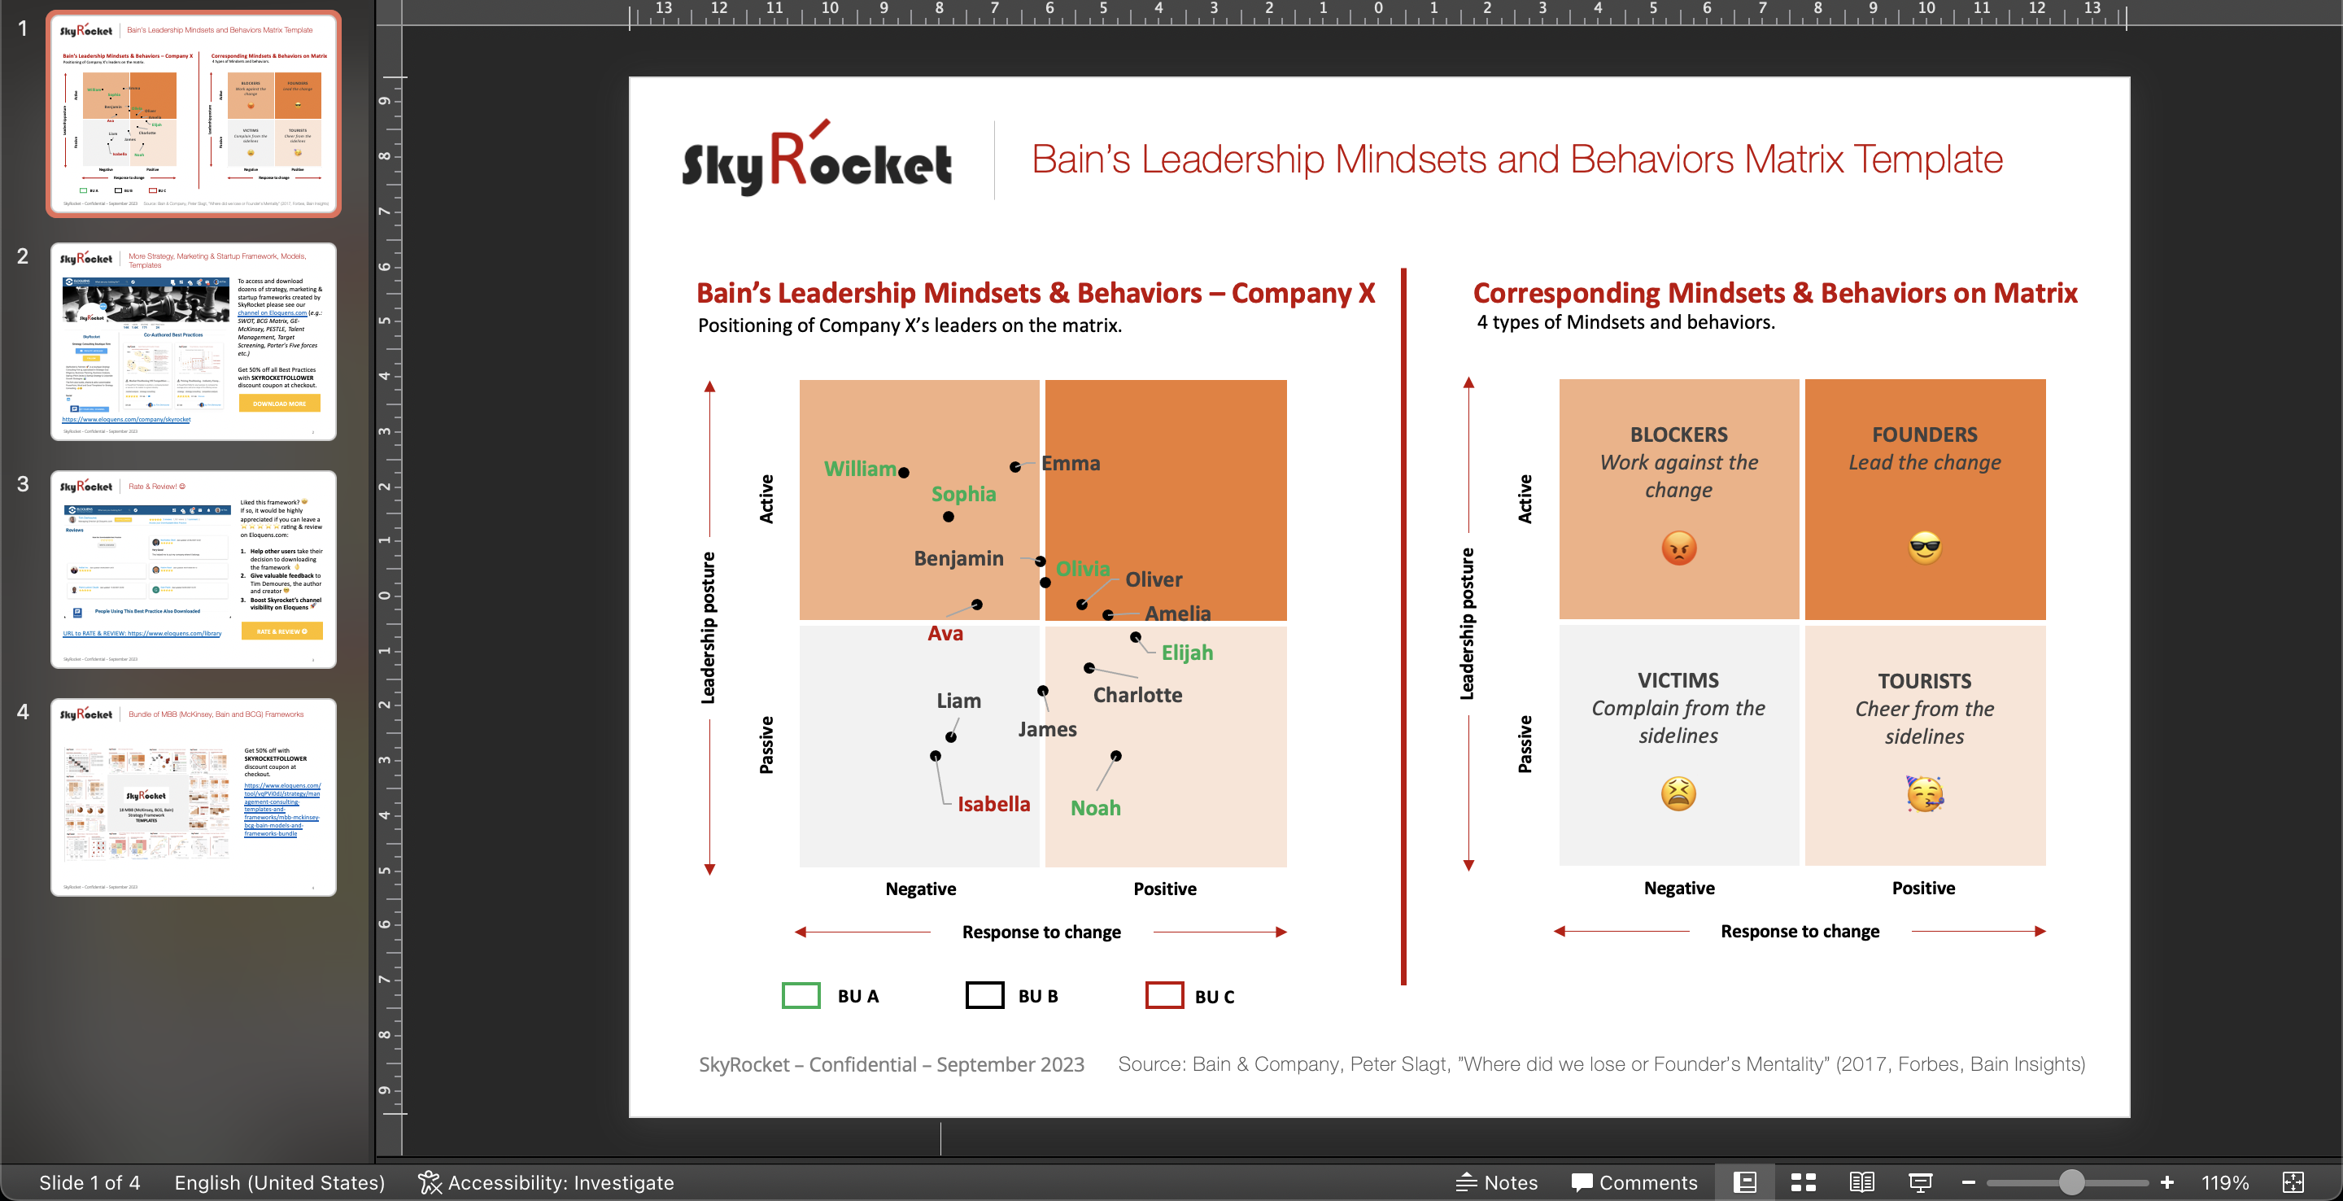This screenshot has width=2343, height=1201.
Task: Click the Slide 1 of 4 indicator
Action: click(x=89, y=1182)
